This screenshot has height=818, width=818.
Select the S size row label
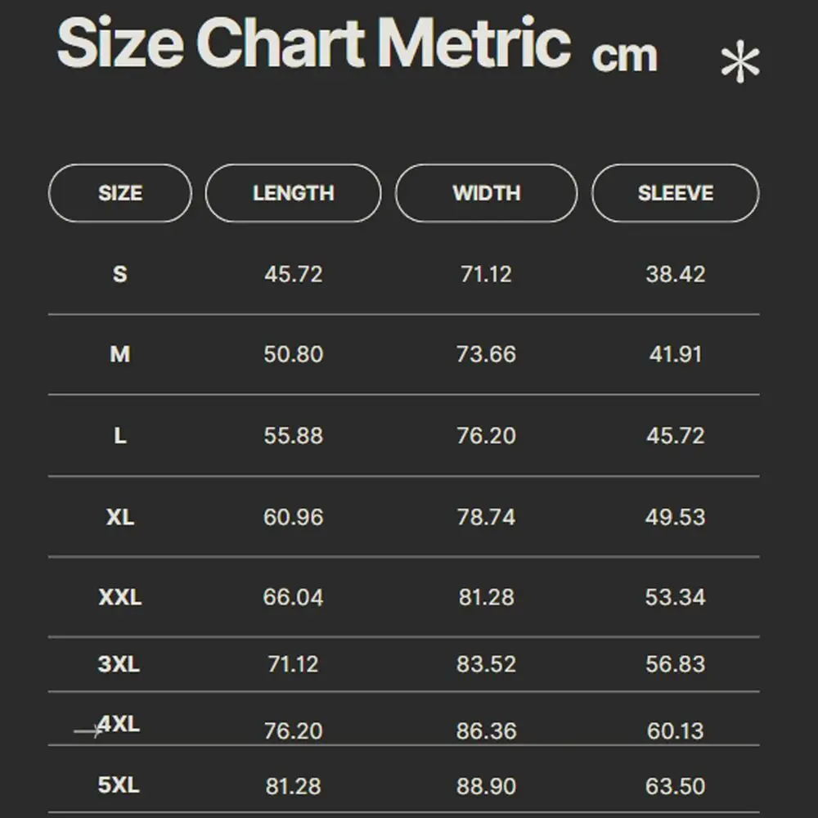tap(120, 273)
